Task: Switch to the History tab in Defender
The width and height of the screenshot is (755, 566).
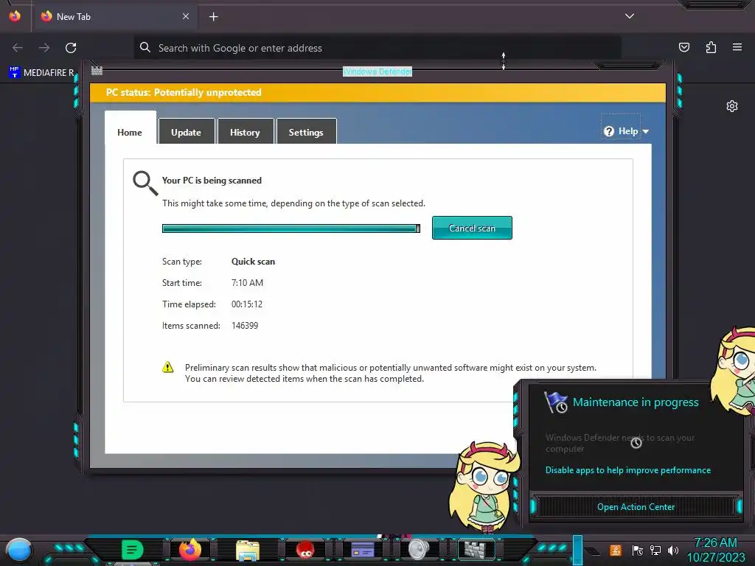Action: 245,132
